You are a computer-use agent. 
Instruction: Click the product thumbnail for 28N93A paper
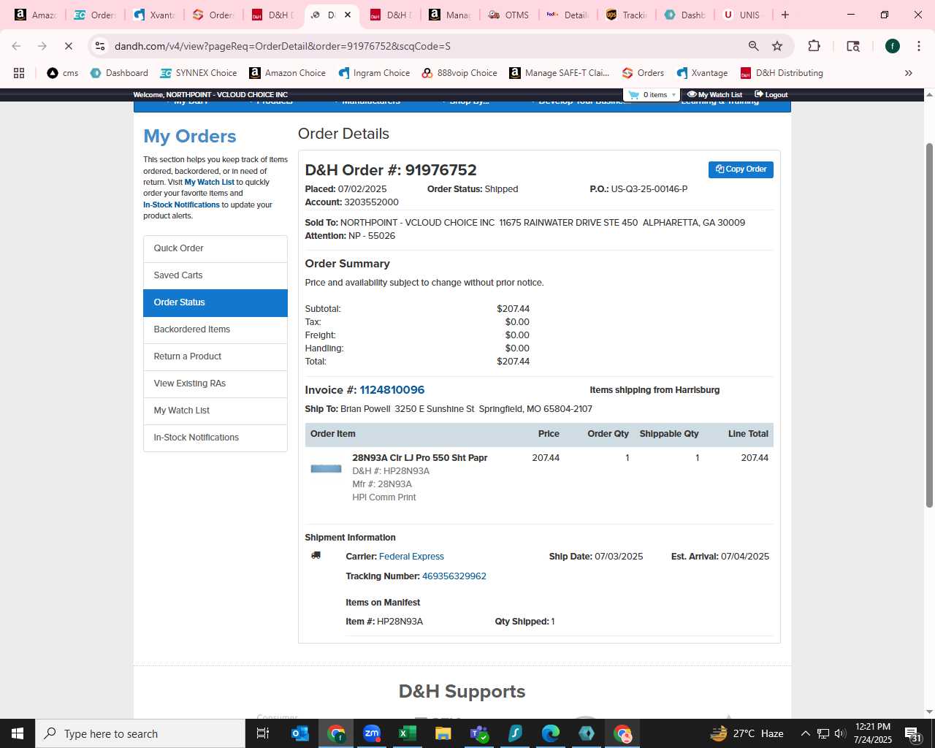click(326, 468)
